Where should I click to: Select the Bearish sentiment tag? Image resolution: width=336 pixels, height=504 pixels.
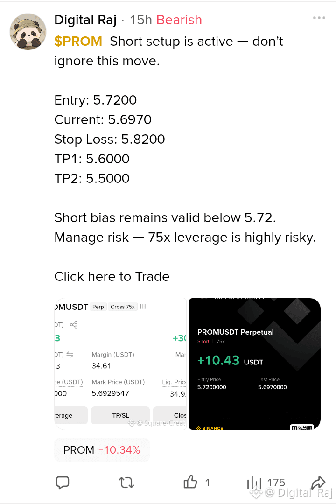tap(179, 20)
